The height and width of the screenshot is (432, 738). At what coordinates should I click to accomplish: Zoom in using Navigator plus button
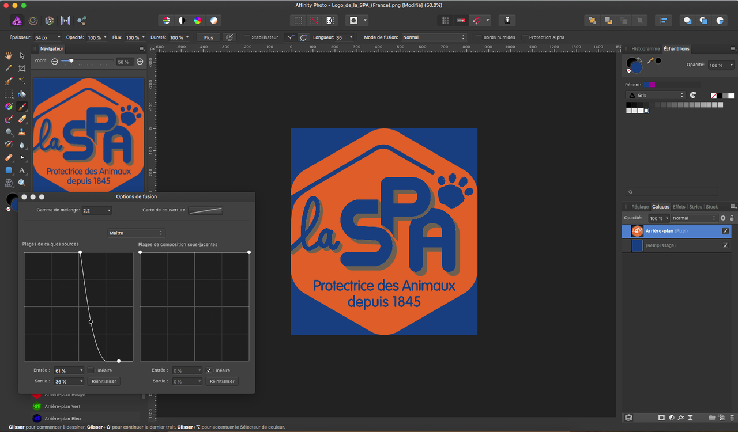(x=140, y=62)
